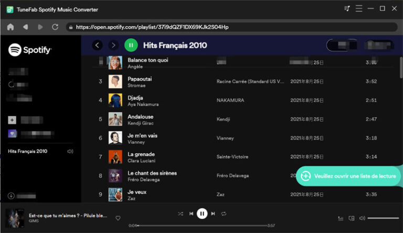Open the liked songs heart icon in sidebar
The width and height of the screenshot is (403, 233).
coord(12,133)
